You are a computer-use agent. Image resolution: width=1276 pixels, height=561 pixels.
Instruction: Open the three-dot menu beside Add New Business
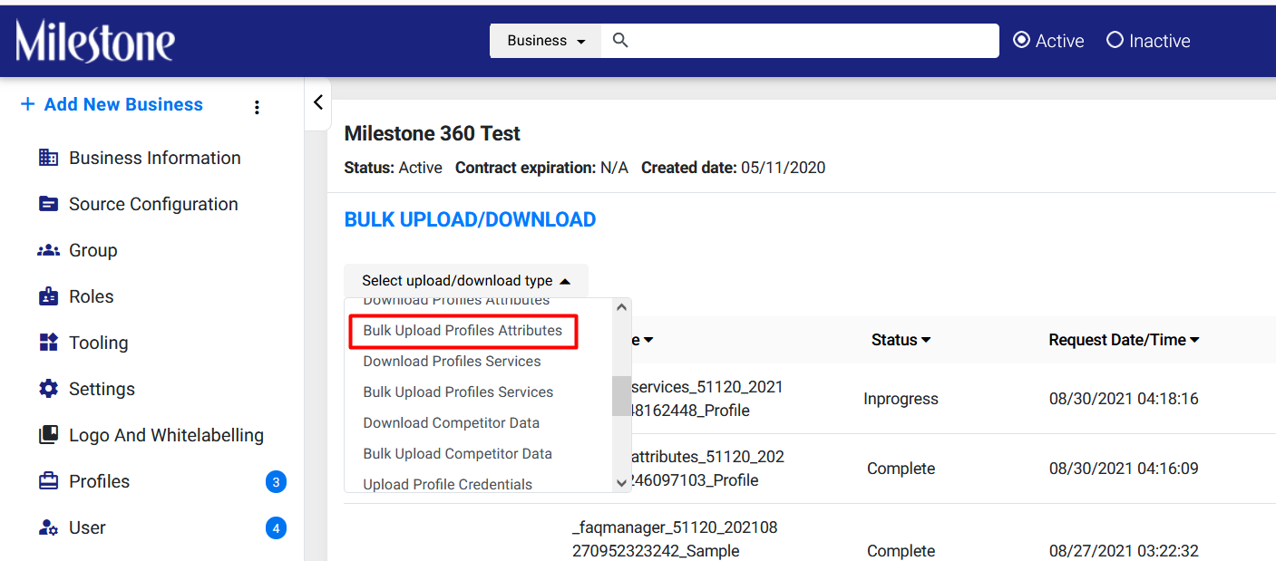coord(257,108)
